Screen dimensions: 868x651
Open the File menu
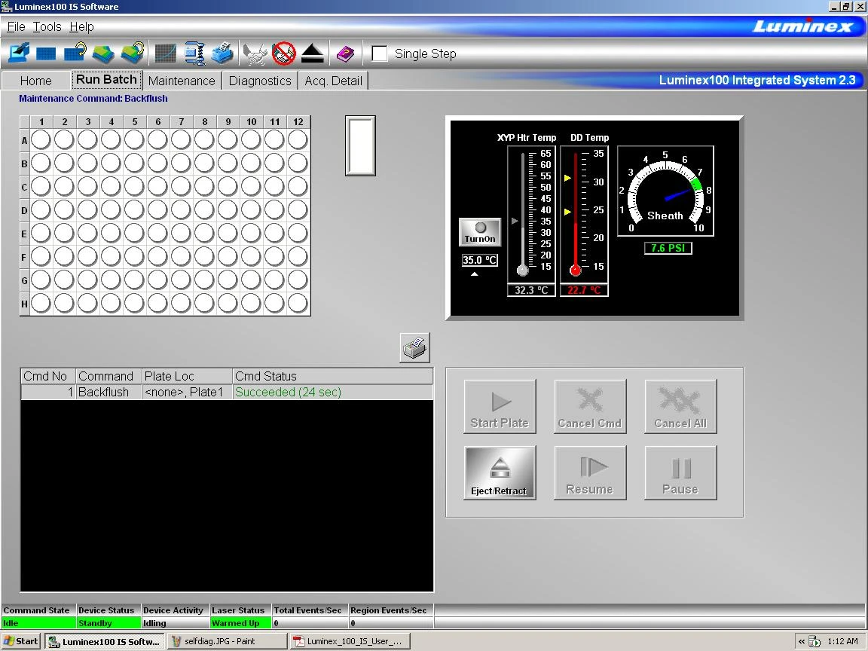click(x=16, y=26)
